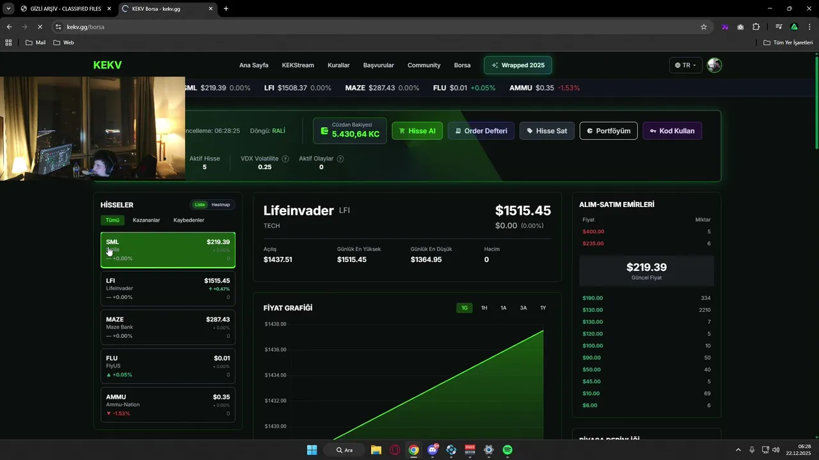819x460 pixels.
Task: Click the $190.00 buy order row
Action: coord(646,298)
